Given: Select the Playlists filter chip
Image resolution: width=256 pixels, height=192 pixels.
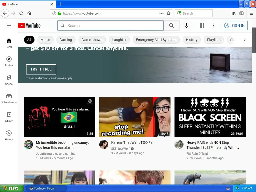Looking at the screenshot, I should click(x=213, y=40).
